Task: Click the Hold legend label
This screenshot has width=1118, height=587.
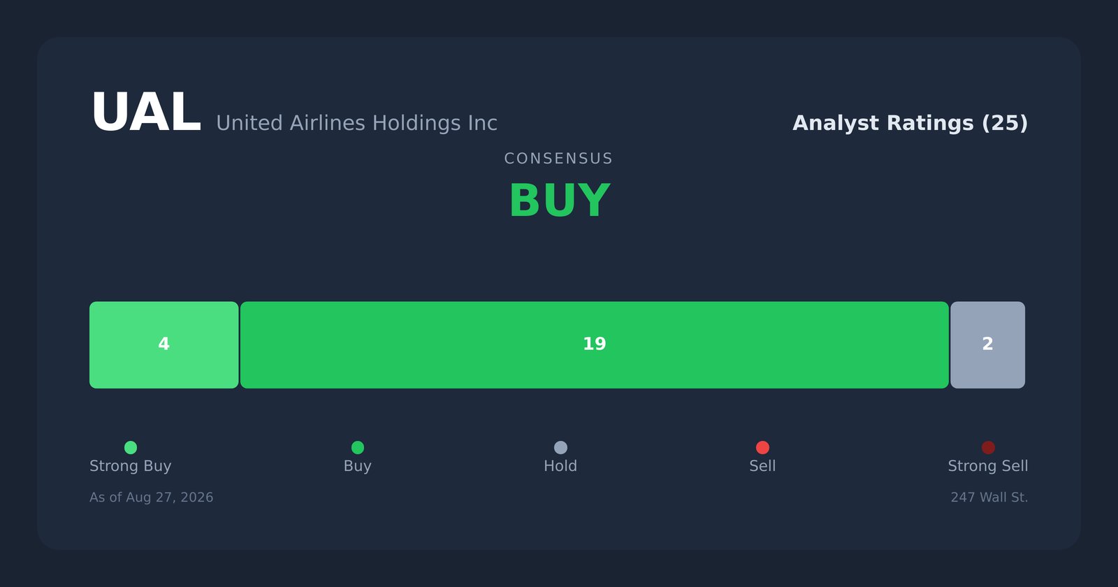Action: (560, 466)
